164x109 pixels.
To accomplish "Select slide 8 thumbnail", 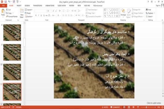I will (x=12, y=32).
